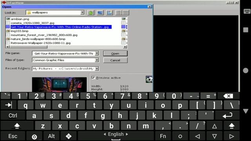Viewport: 251px width, 141px height.
Task: Expand the File name dropdown arrow
Action: click(x=97, y=53)
